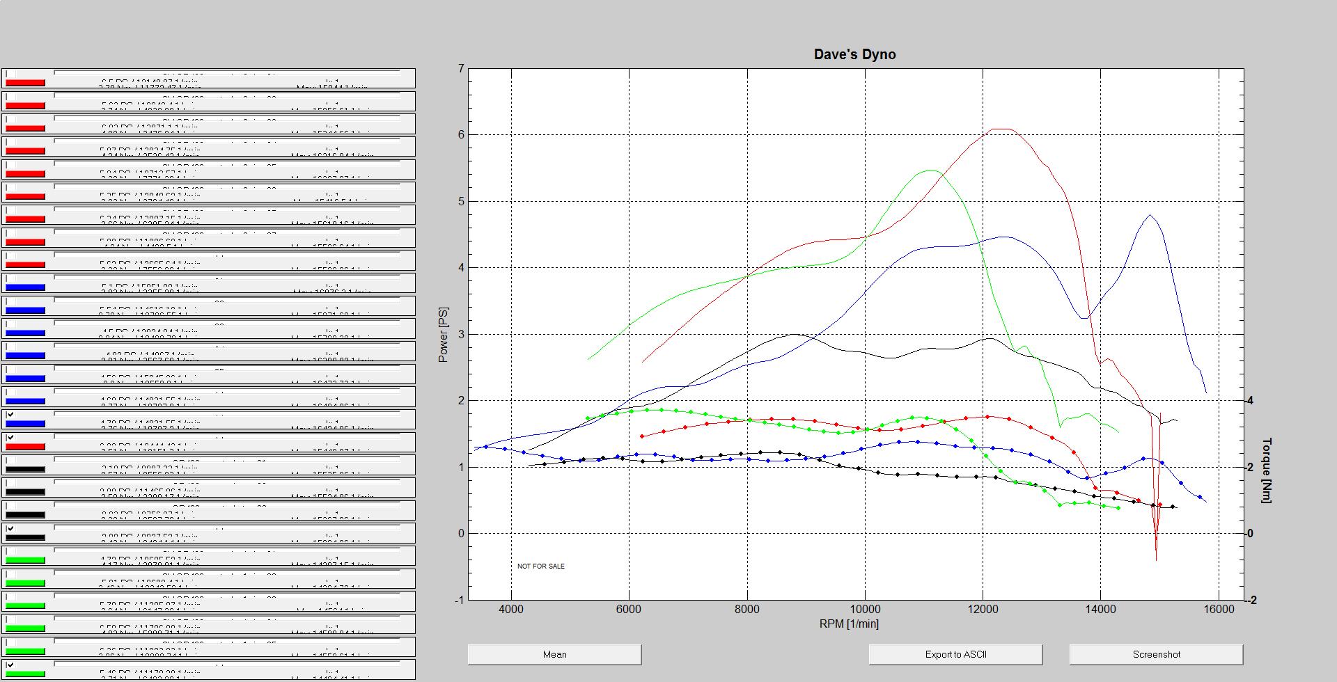Select the checked black run's color swatch
Viewport: 1337px width, 682px height.
point(25,538)
